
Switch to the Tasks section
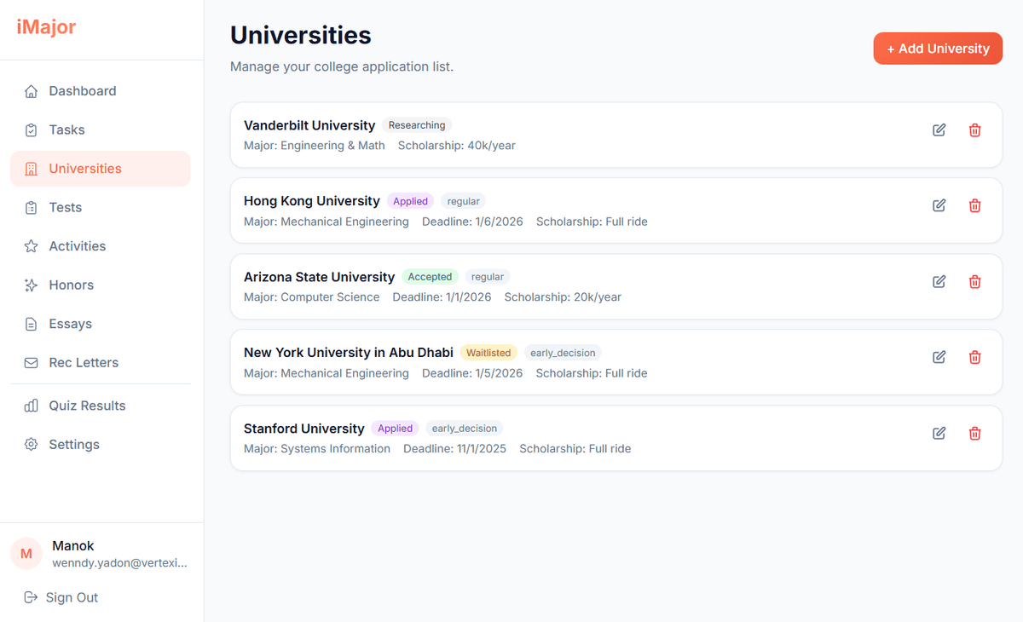[x=65, y=130]
